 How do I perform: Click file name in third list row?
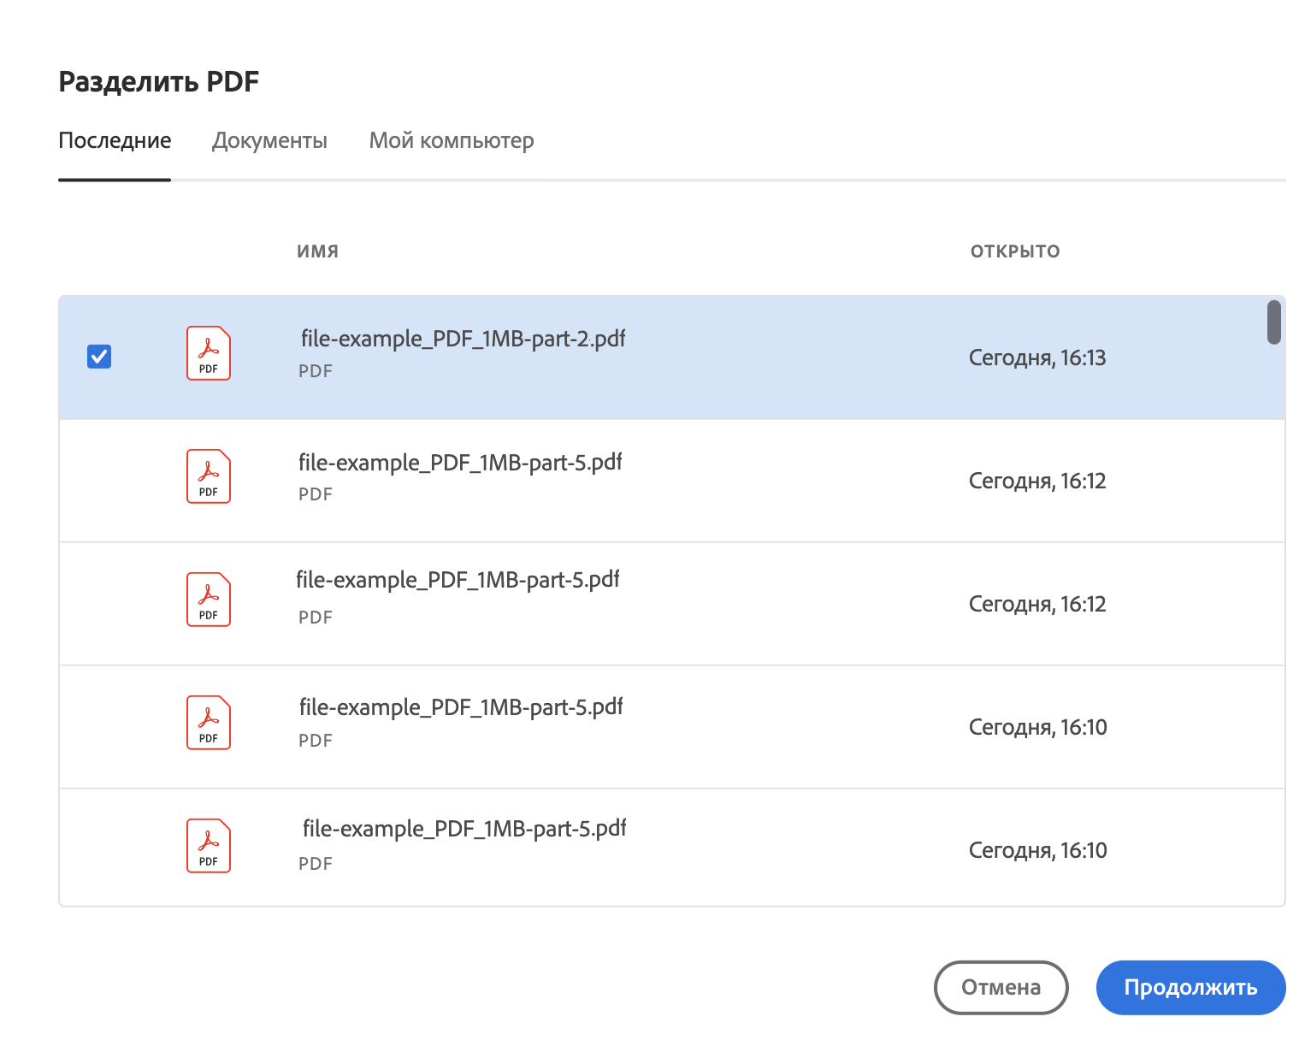click(458, 580)
